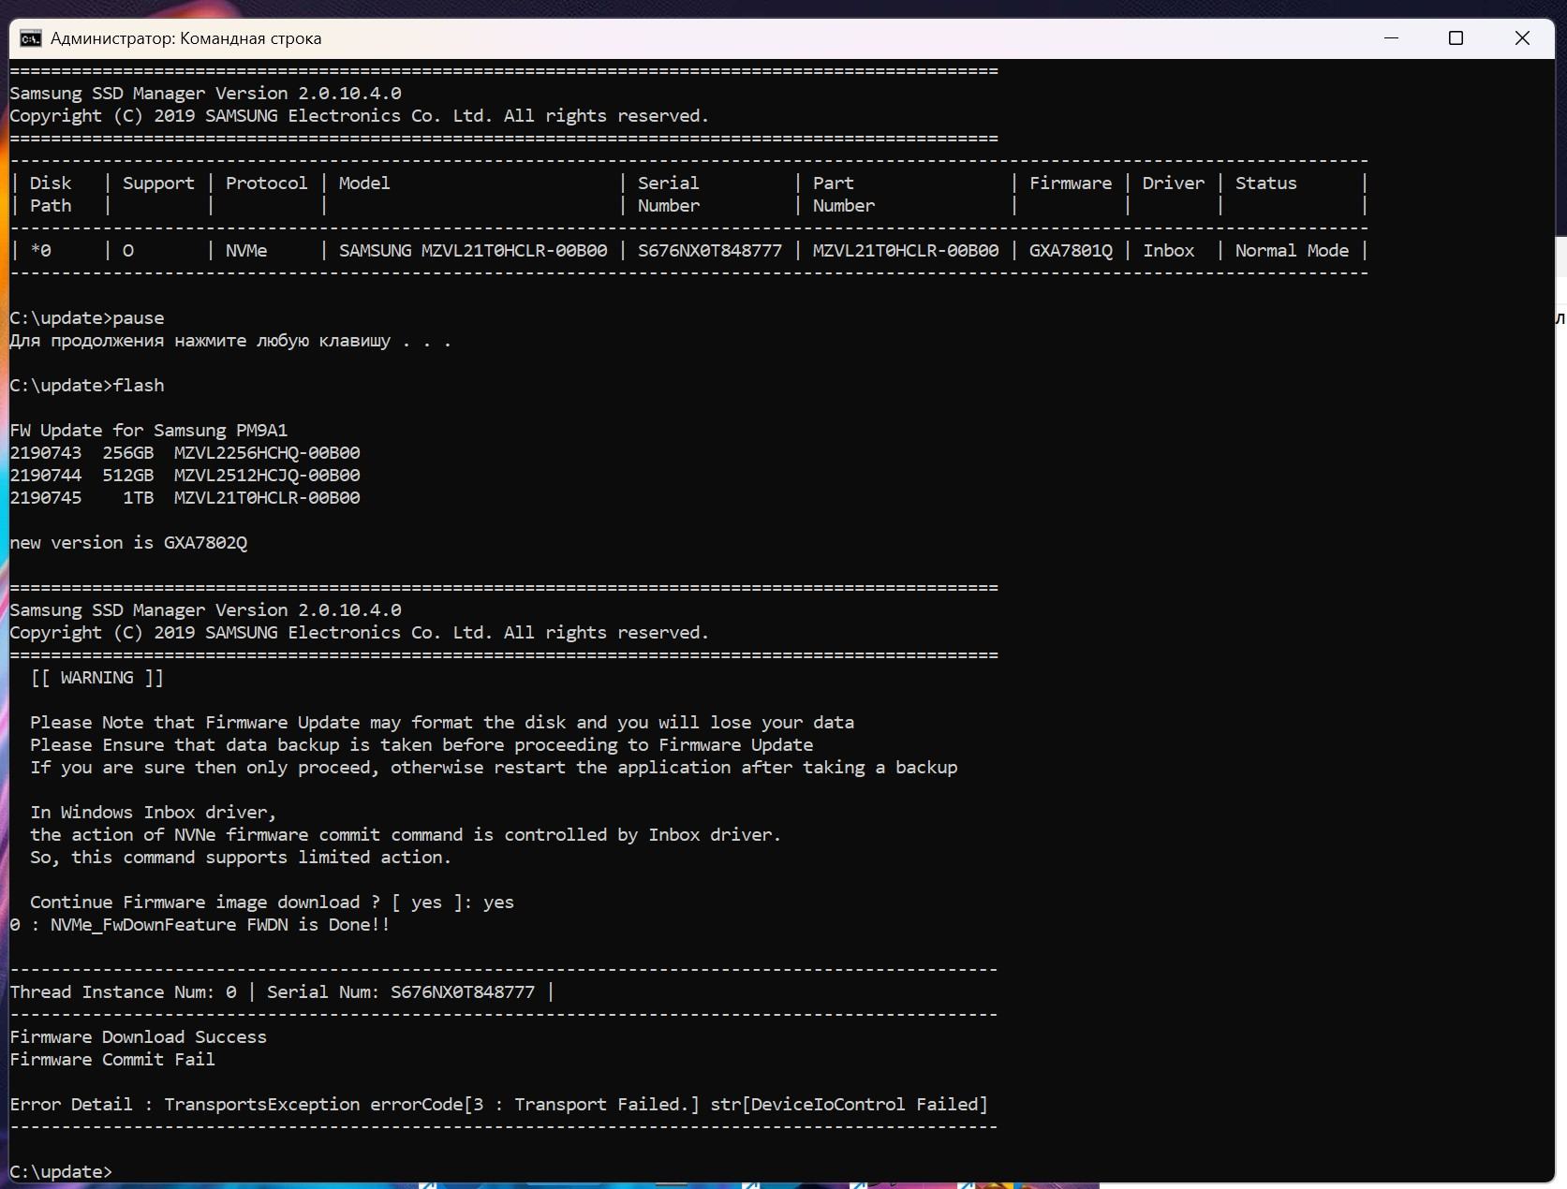Image resolution: width=1567 pixels, height=1189 pixels.
Task: Open the Command Prompt title bar icon menu
Action: (x=30, y=38)
